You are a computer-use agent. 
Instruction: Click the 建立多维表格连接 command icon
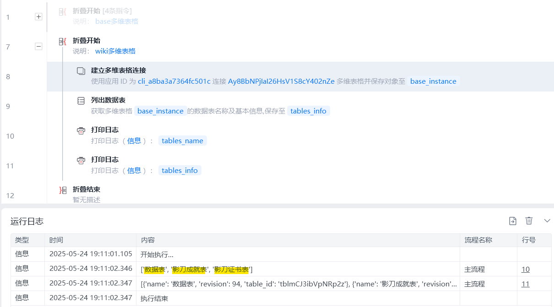[x=81, y=71]
